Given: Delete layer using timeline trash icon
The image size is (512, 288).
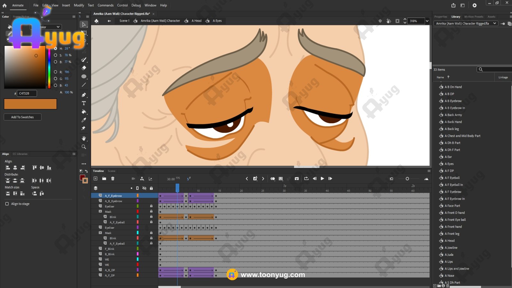Looking at the screenshot, I should 113,179.
